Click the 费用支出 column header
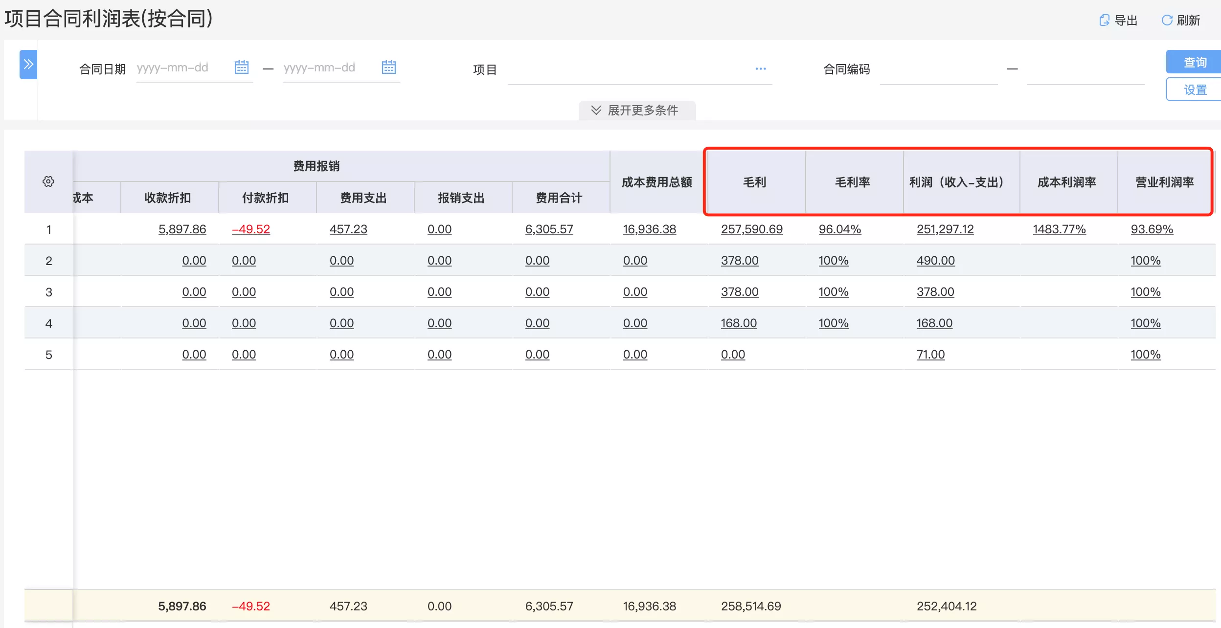 [x=365, y=198]
